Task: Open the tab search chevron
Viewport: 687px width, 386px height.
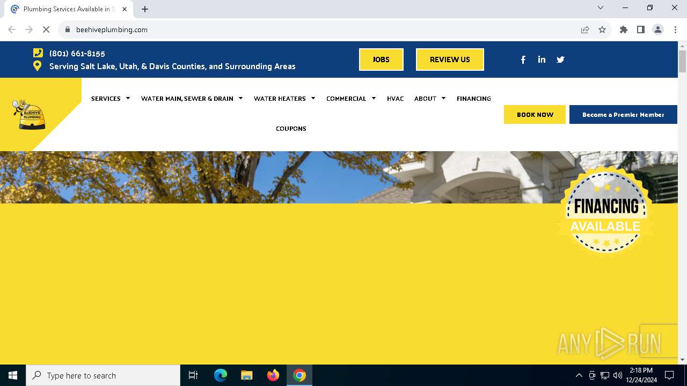Action: (601, 8)
